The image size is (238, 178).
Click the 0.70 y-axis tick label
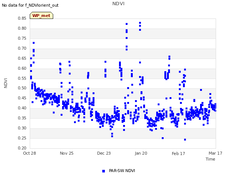(22, 48)
